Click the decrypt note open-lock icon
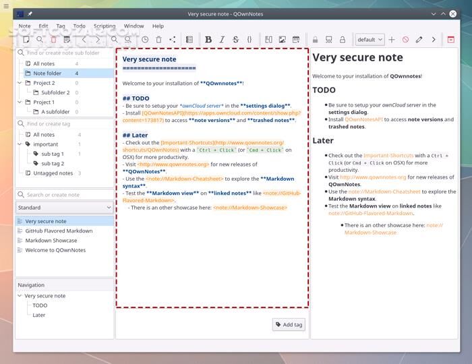The height and width of the screenshot is (364, 472). point(343,39)
